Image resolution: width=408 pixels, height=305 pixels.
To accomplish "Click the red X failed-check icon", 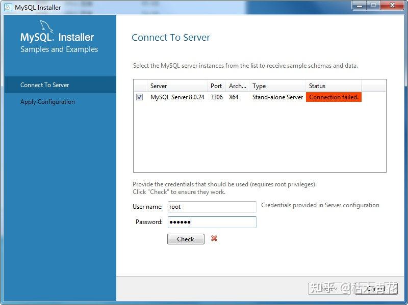I will (x=214, y=238).
